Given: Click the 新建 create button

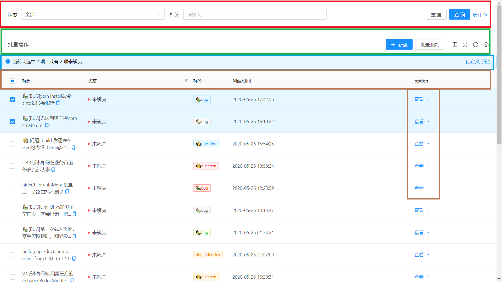Looking at the screenshot, I should tap(399, 45).
